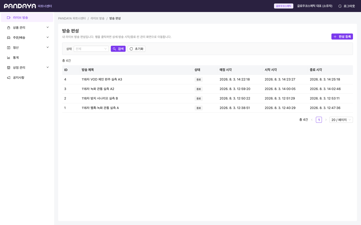Click the 방송 편성 breadcrumb item
Screen dimensions: 361x225
point(115,18)
